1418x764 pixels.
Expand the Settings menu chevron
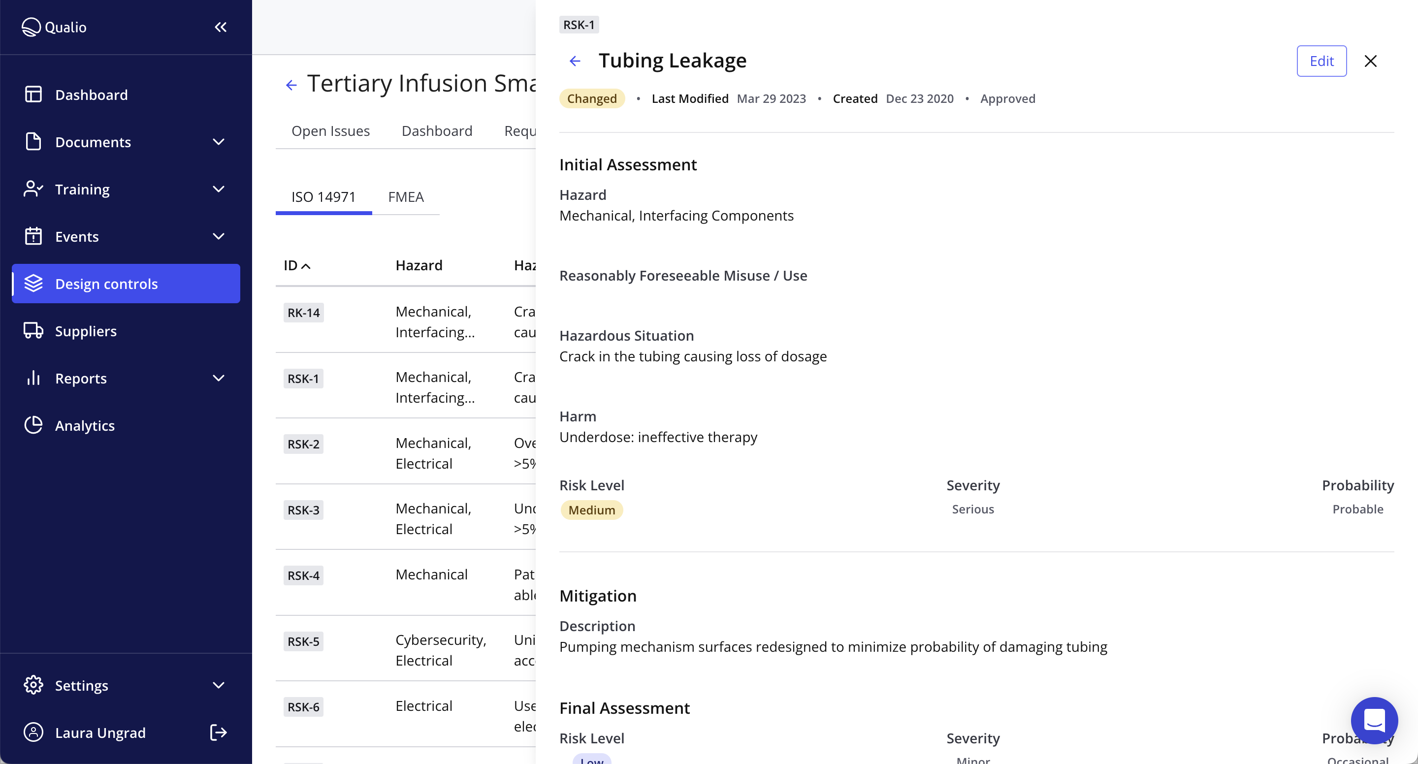(219, 685)
